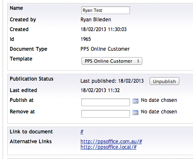Click the Publication Status label

pos(32,79)
